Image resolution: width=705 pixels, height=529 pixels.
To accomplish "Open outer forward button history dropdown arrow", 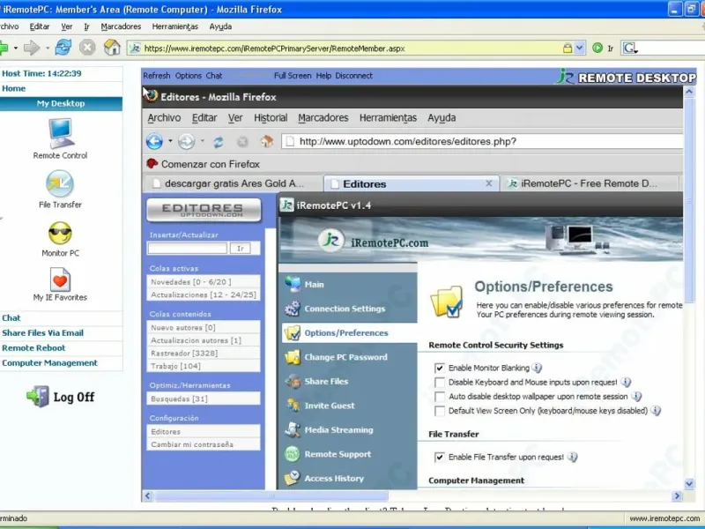I will point(48,48).
